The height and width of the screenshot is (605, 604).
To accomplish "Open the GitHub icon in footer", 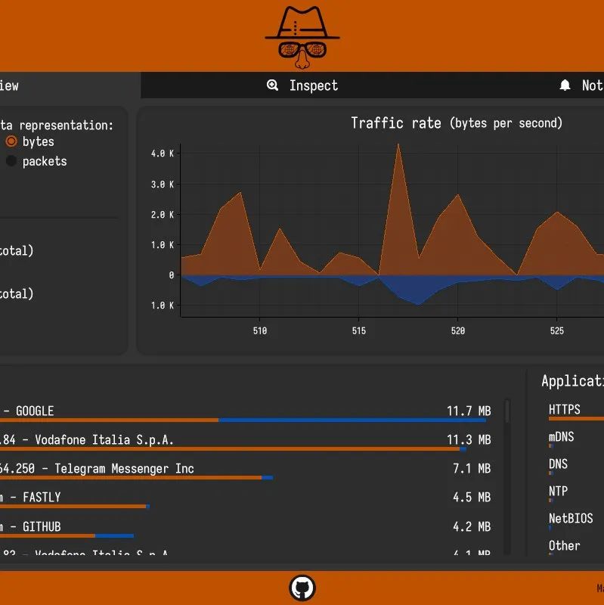I will (x=302, y=588).
